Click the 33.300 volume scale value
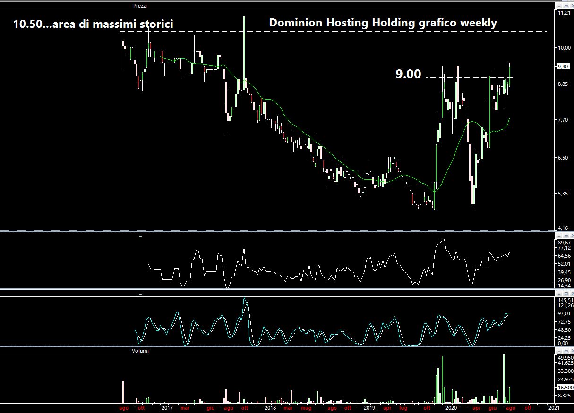Screen dimensions: 574x413 pos(565,371)
